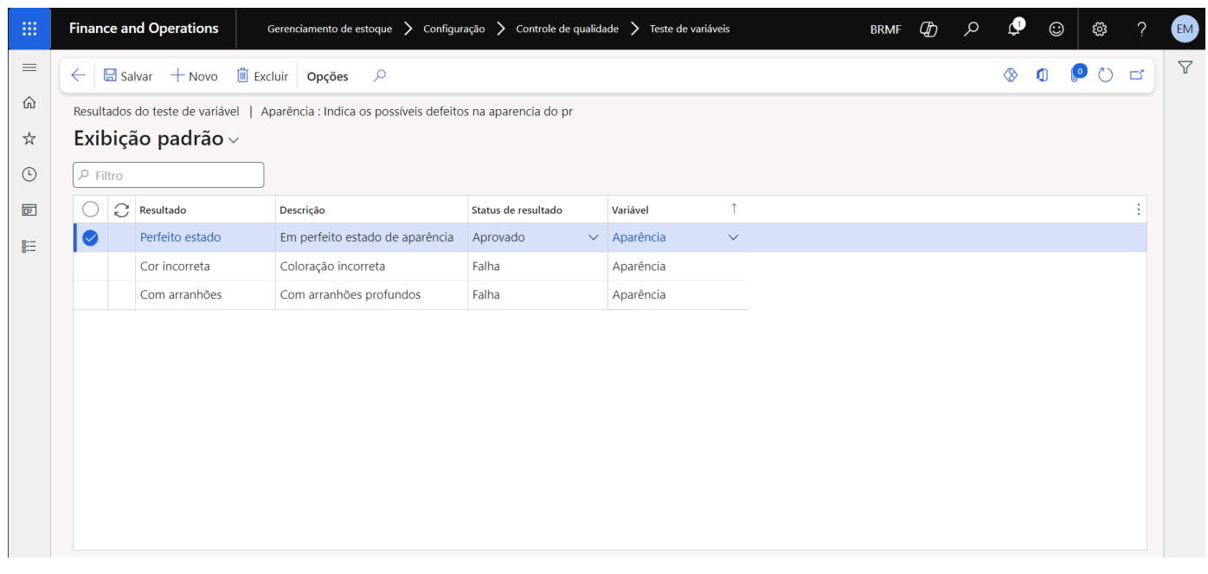Open Favorites star in sidebar

tap(29, 139)
